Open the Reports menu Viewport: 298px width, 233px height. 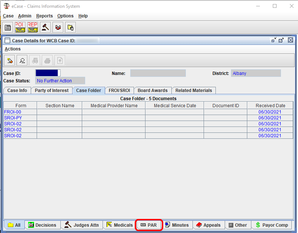coord(44,16)
